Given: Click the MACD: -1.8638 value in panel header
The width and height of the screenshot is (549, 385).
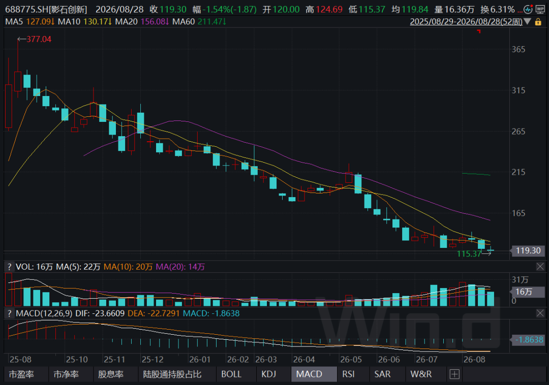Looking at the screenshot, I should point(211,313).
